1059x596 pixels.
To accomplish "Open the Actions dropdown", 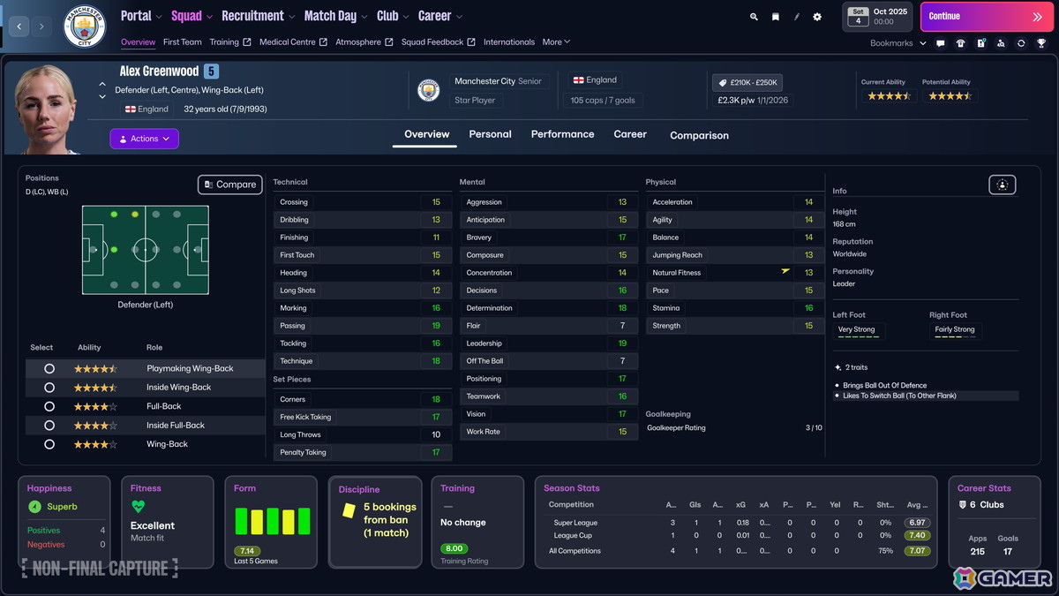I will [144, 139].
